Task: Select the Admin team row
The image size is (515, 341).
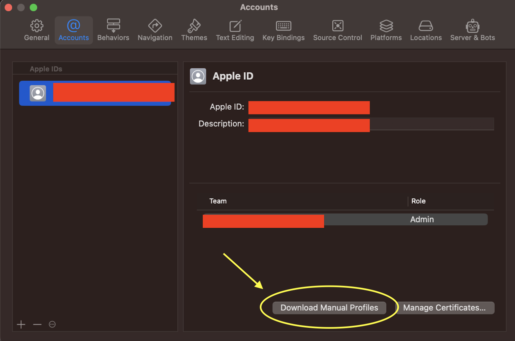Action: point(345,219)
